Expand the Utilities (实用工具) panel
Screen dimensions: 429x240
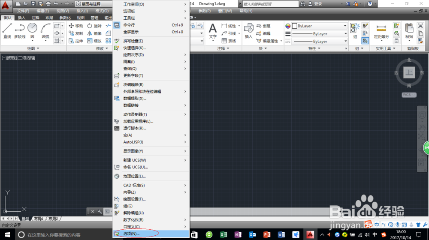(385, 48)
